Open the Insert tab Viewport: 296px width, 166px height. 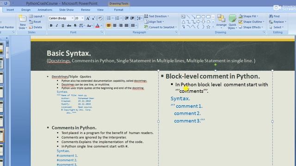click(x=10, y=10)
